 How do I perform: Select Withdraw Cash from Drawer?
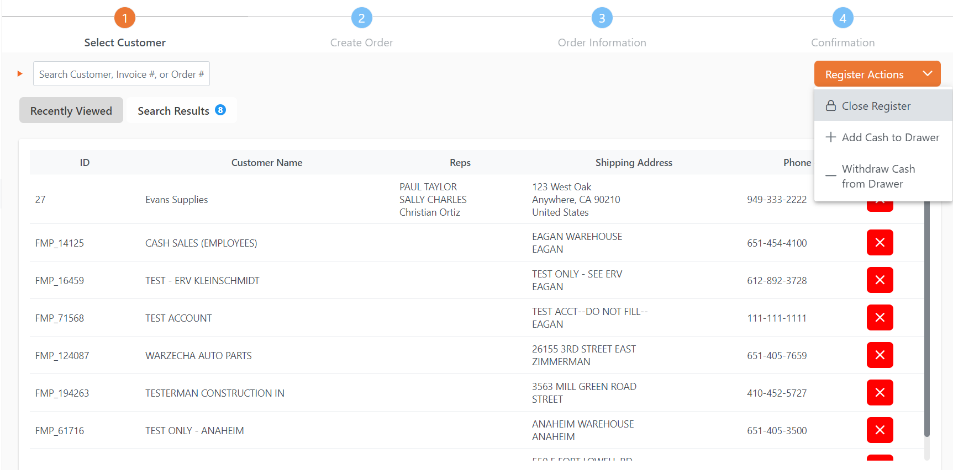(878, 176)
